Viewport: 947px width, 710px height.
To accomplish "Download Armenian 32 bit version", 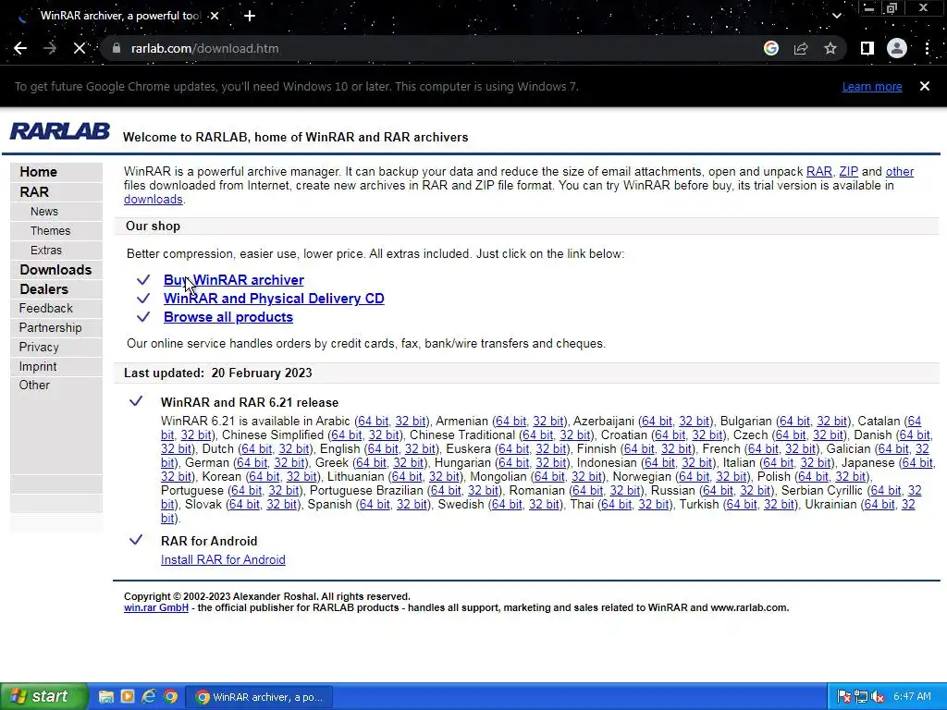I will coord(547,421).
